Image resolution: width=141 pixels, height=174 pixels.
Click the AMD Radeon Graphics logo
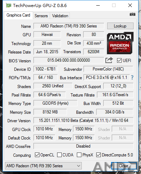click(x=120, y=43)
